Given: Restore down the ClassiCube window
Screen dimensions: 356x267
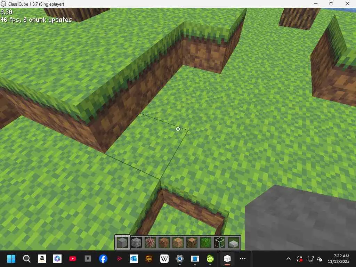Looking at the screenshot, I should point(331,4).
